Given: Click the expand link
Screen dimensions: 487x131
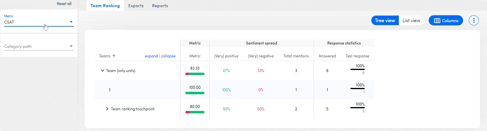Looking at the screenshot, I should coord(151,56).
